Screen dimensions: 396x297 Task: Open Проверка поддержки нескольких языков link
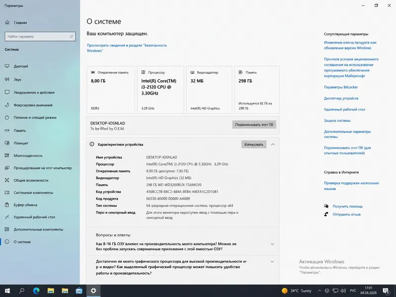tap(351, 186)
